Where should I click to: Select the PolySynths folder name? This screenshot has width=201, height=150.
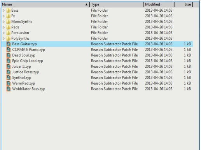click(x=20, y=39)
